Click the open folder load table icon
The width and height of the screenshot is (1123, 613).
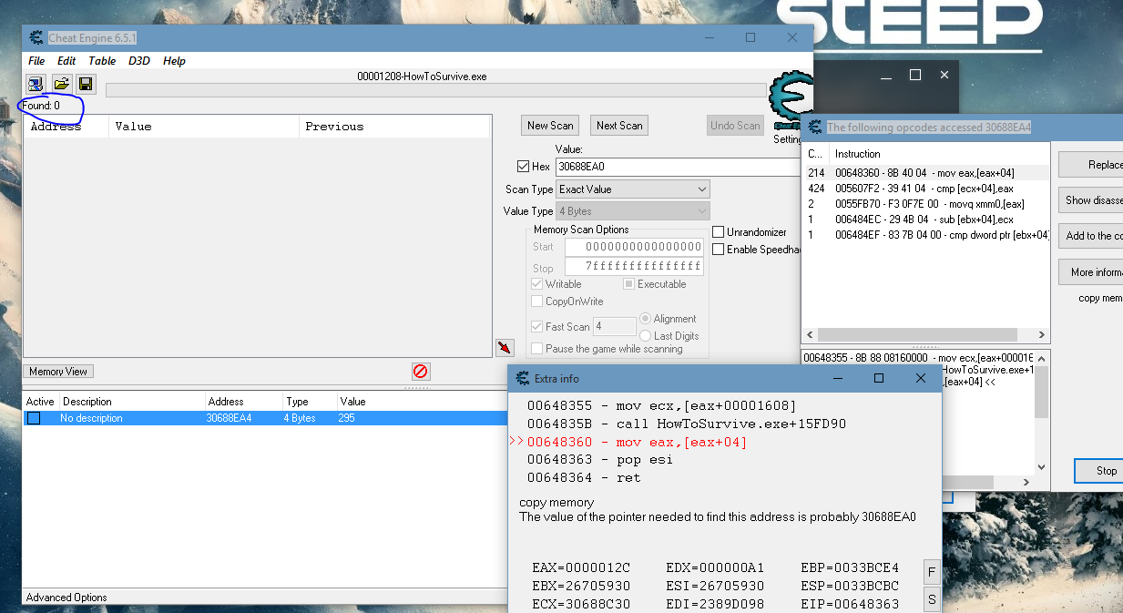61,84
